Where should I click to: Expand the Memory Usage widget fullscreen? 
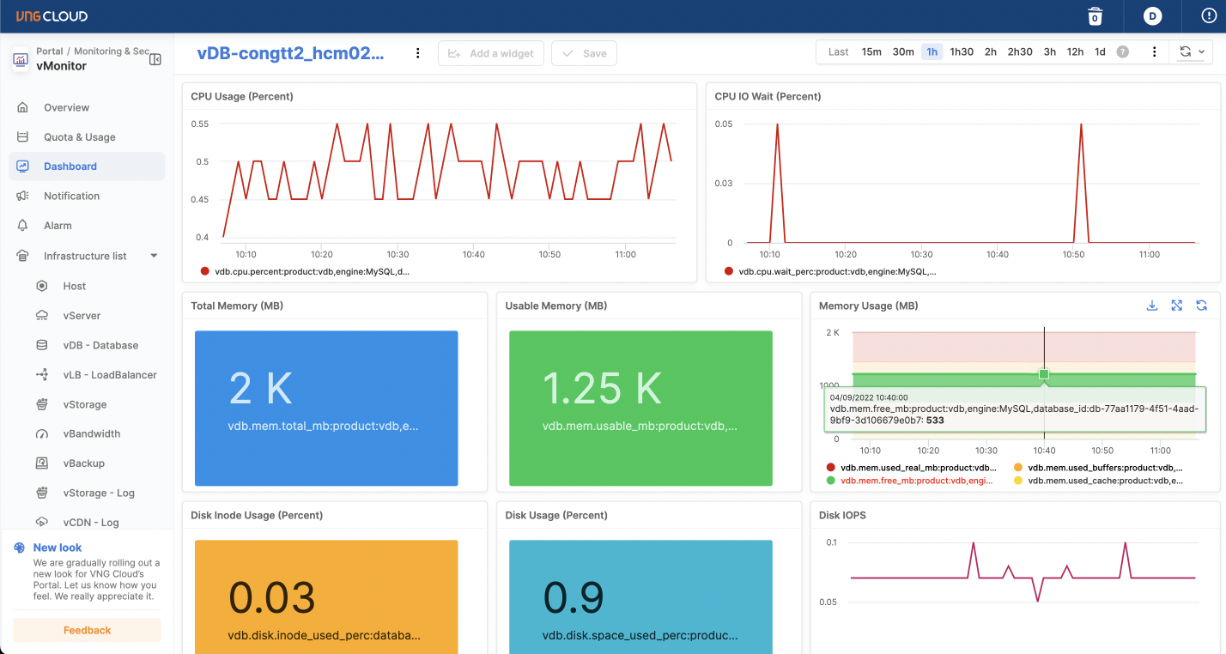tap(1177, 306)
